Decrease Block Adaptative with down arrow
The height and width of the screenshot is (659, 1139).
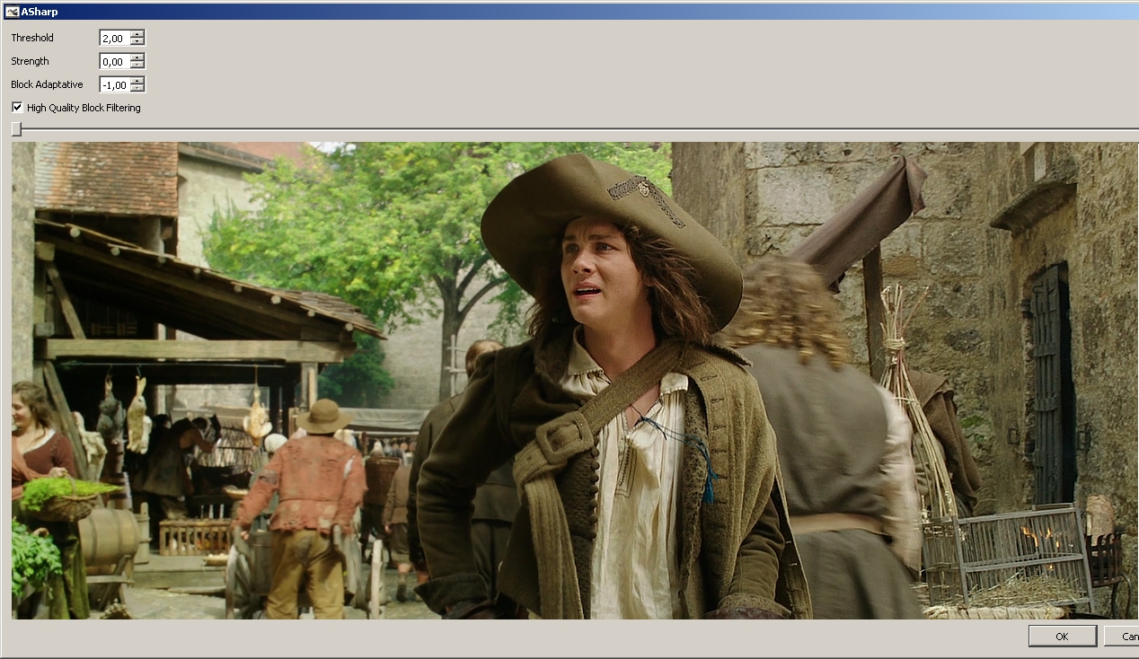click(137, 88)
